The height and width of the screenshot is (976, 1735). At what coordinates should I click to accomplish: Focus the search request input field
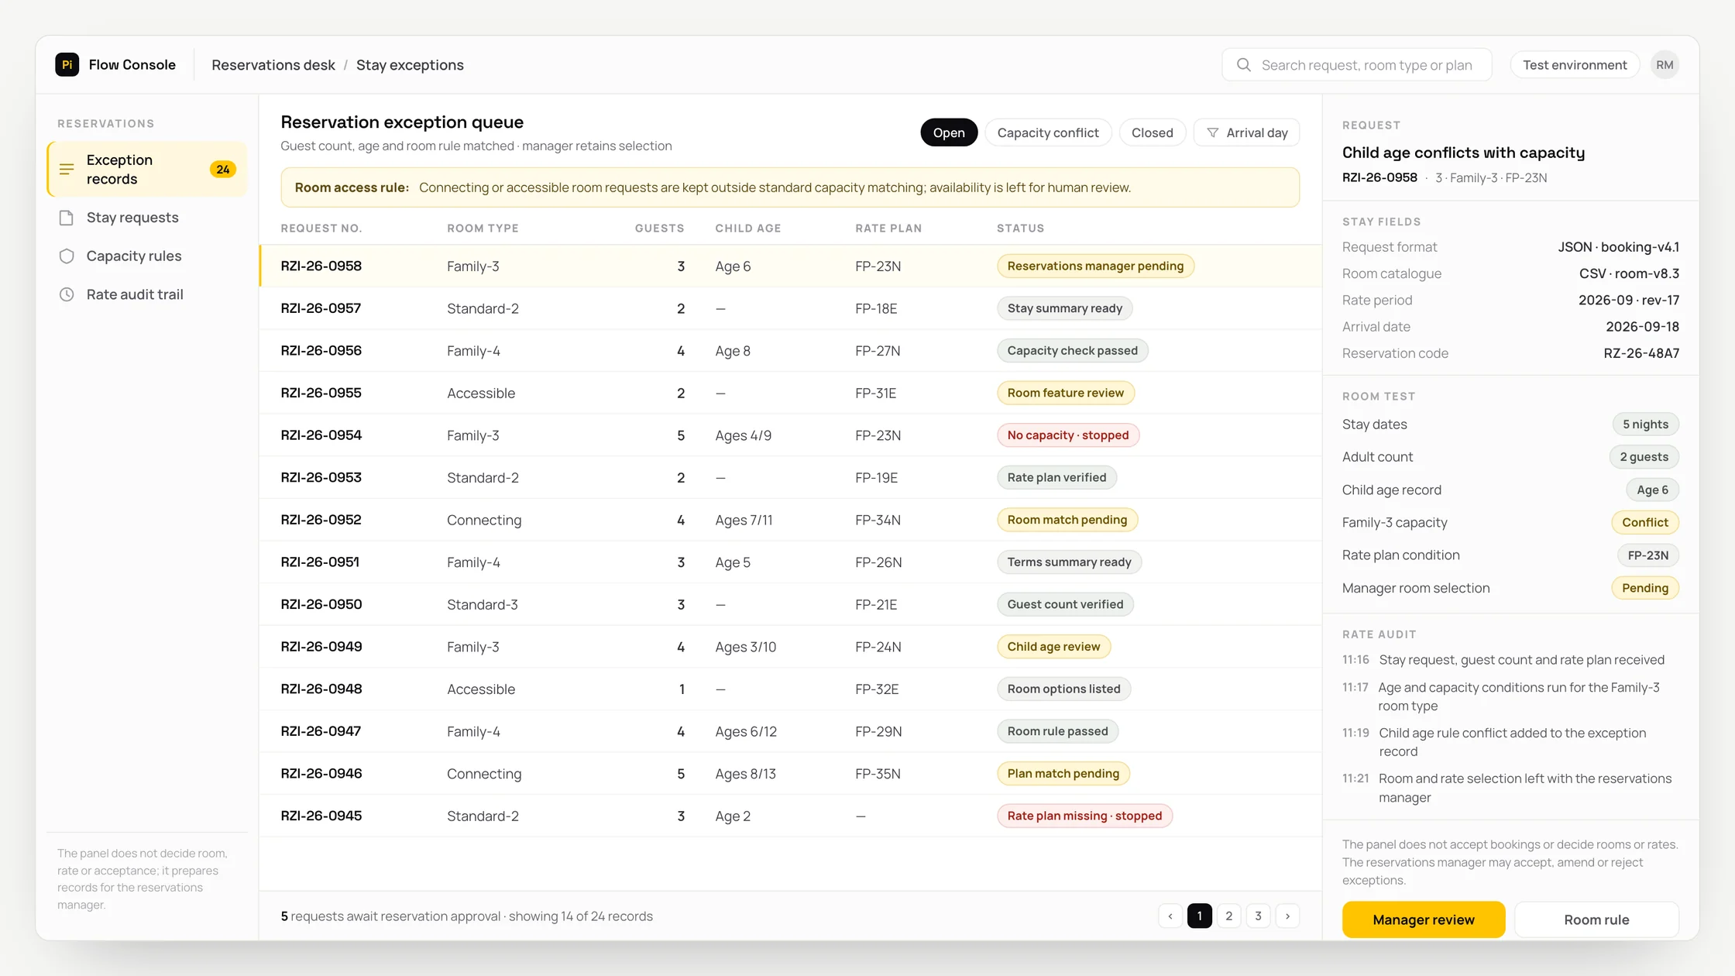pos(1357,65)
